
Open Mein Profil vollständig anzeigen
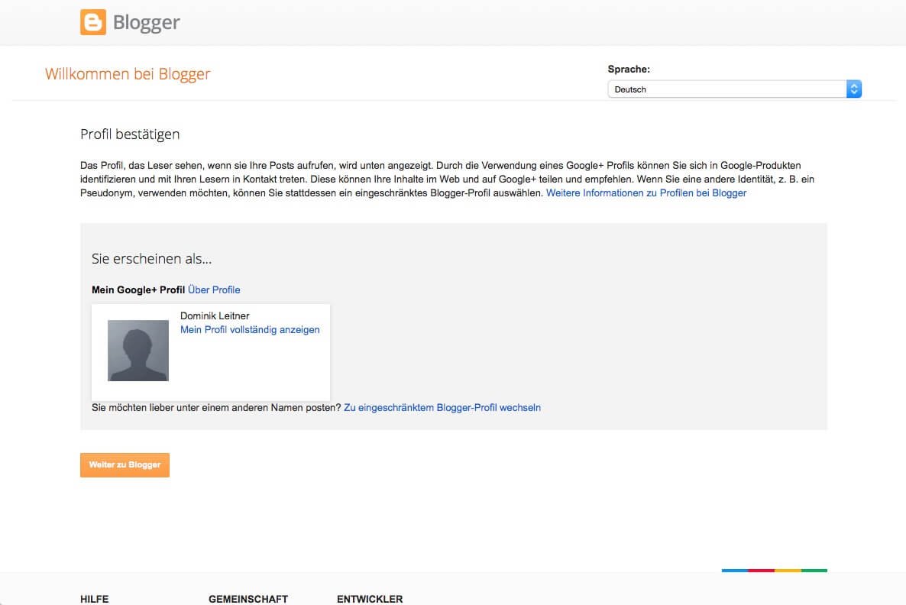pos(250,329)
